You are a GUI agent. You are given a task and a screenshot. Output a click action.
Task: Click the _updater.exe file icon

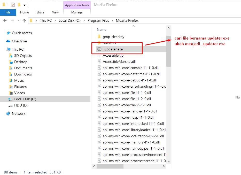pyautogui.click(x=99, y=49)
